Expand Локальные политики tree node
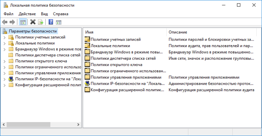The height and width of the screenshot is (136, 262). [4, 43]
